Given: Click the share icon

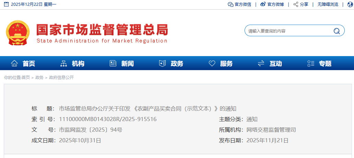Looking at the screenshot, I should [296, 4].
